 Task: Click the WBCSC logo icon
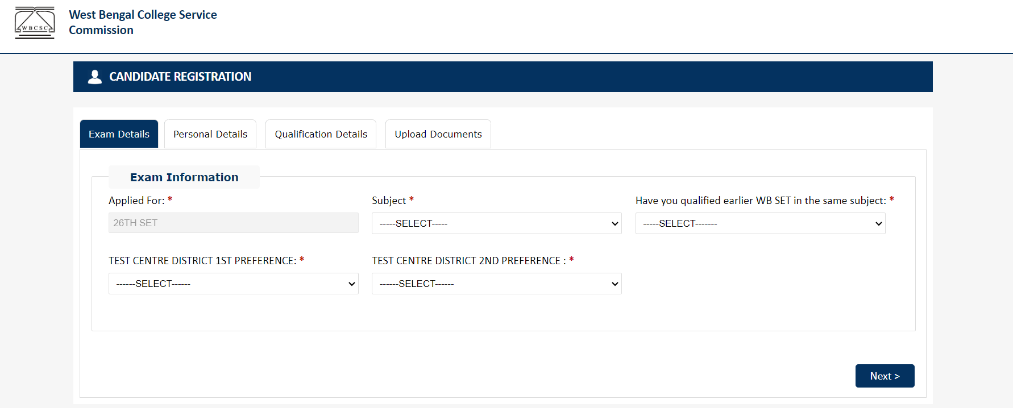(x=35, y=23)
